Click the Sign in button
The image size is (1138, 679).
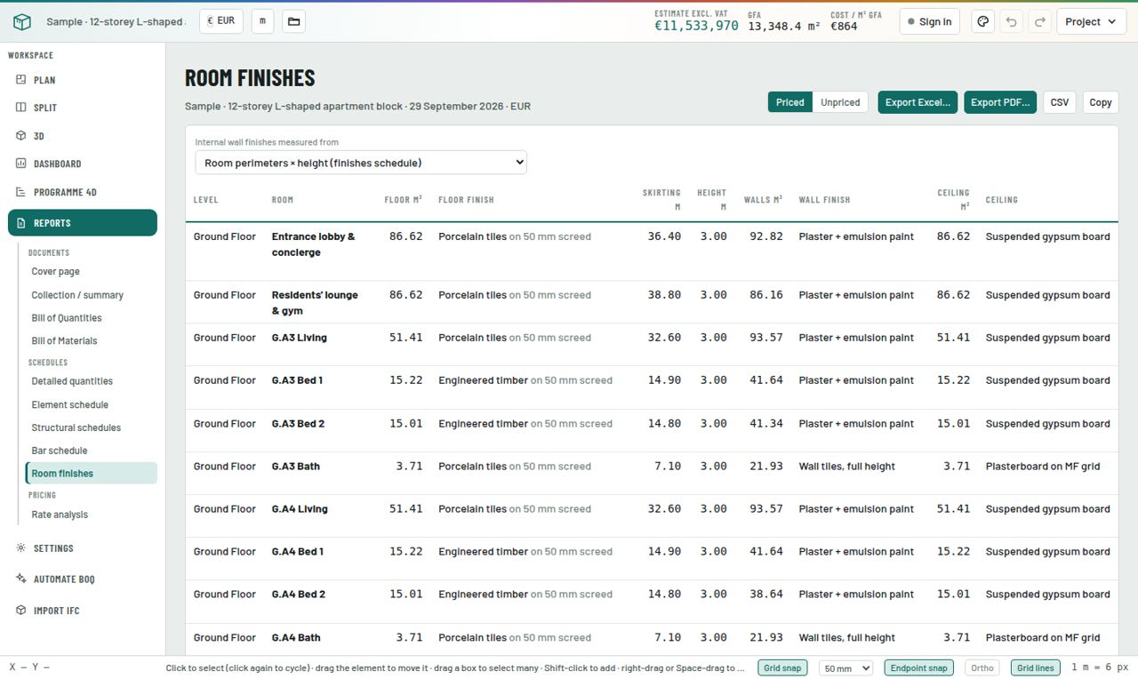pyautogui.click(x=929, y=21)
